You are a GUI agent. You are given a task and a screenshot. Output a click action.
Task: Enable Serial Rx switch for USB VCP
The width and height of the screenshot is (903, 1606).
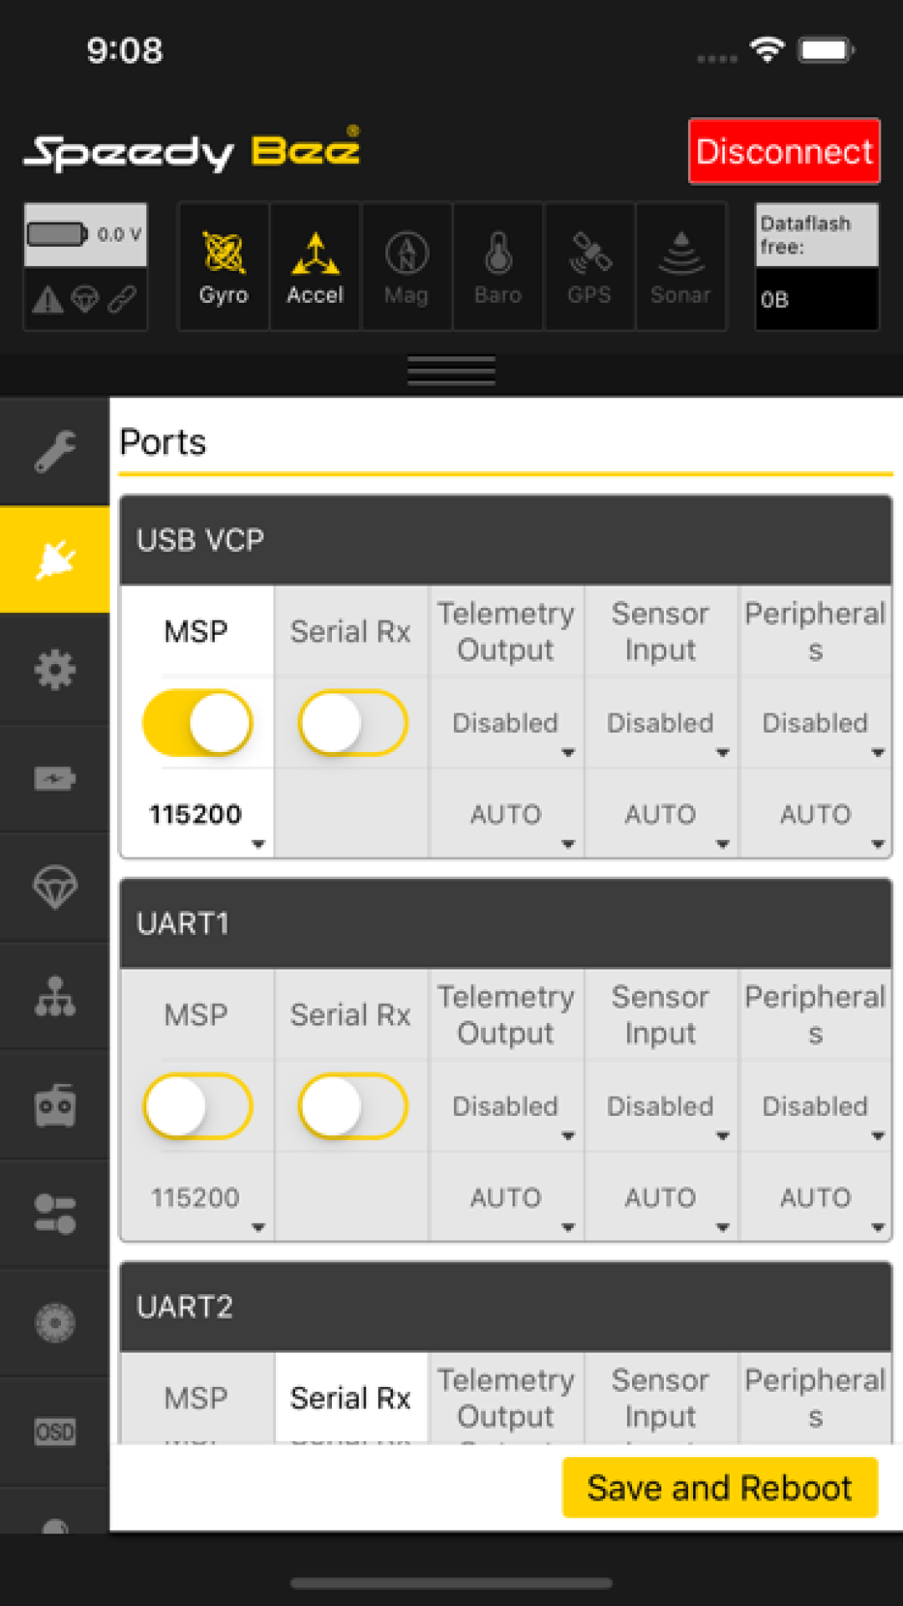pos(352,723)
